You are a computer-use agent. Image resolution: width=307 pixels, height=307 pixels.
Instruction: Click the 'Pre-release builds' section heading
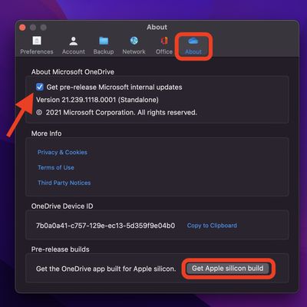point(61,249)
